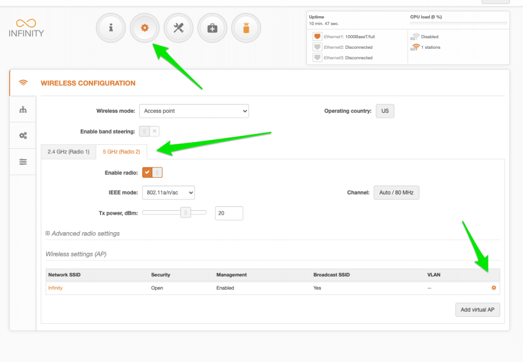Click the Management column header

(232, 275)
